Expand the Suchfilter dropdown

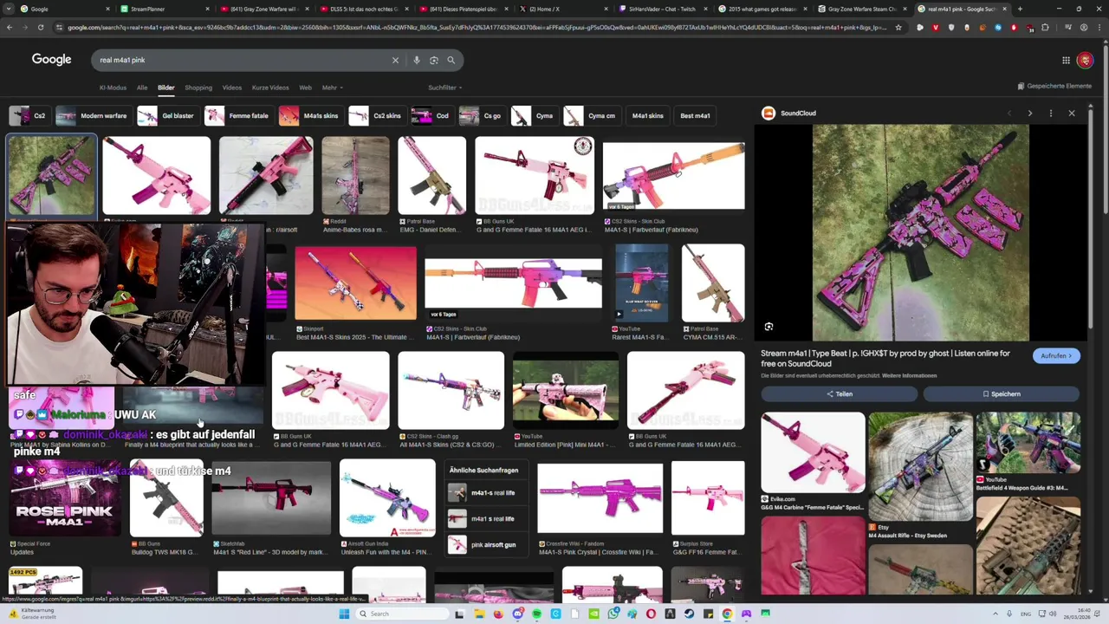point(444,88)
